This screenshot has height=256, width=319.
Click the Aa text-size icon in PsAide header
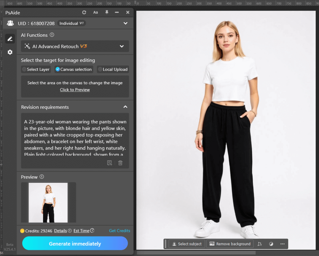click(x=95, y=12)
